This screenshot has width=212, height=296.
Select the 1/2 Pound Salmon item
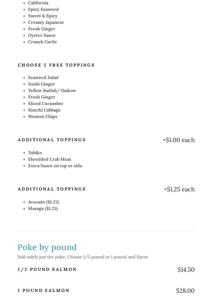tap(47, 269)
